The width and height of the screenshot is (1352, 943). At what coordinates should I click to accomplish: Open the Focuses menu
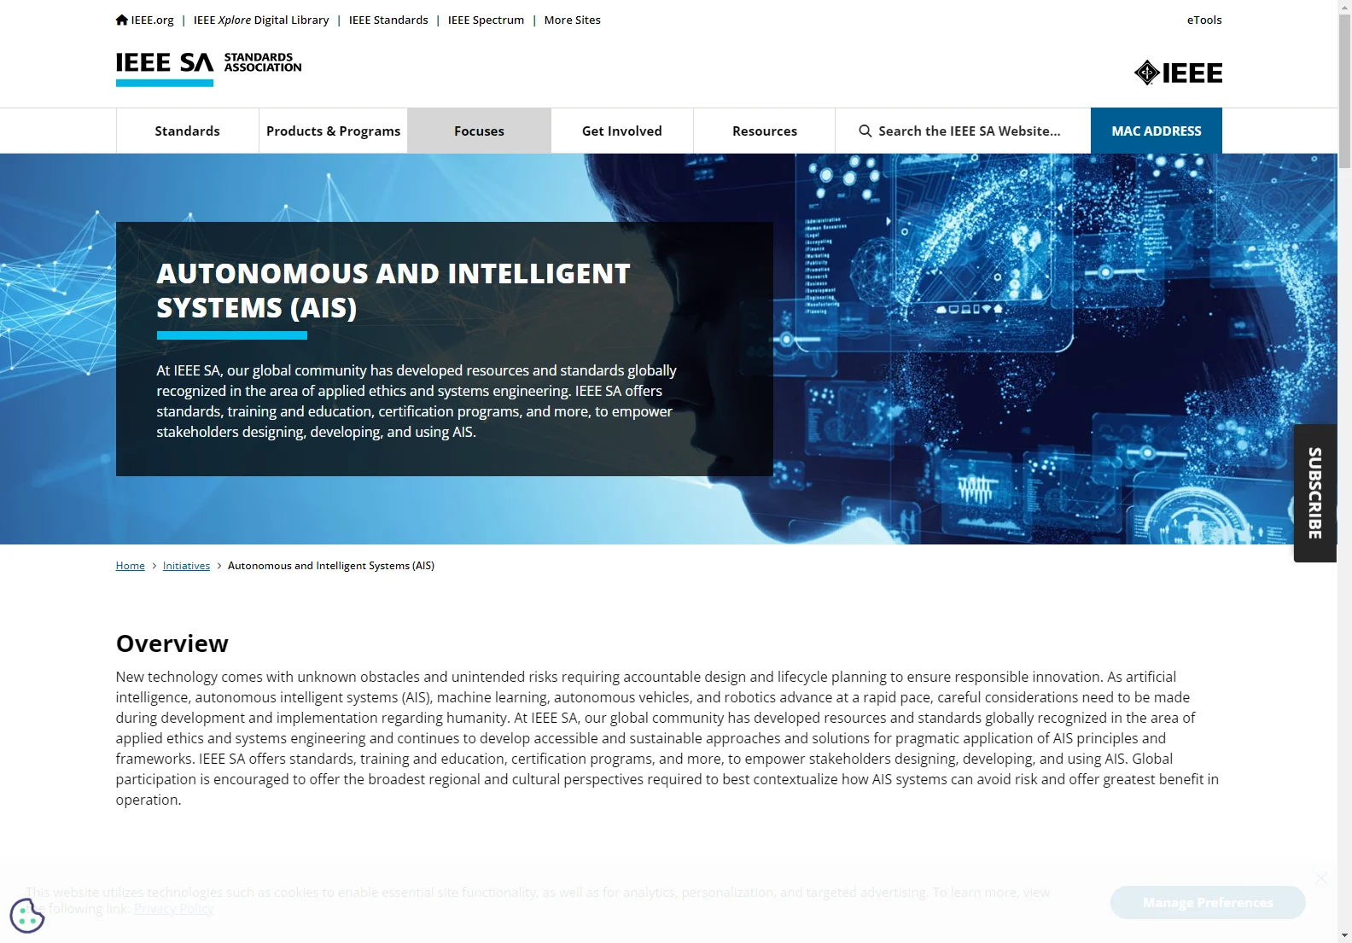pos(479,131)
